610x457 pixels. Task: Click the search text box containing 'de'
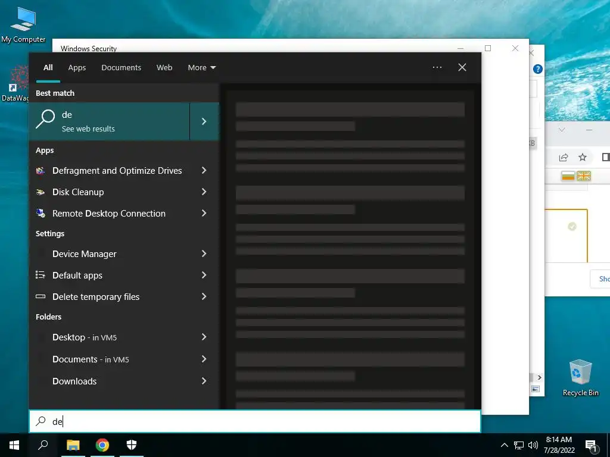(x=255, y=421)
